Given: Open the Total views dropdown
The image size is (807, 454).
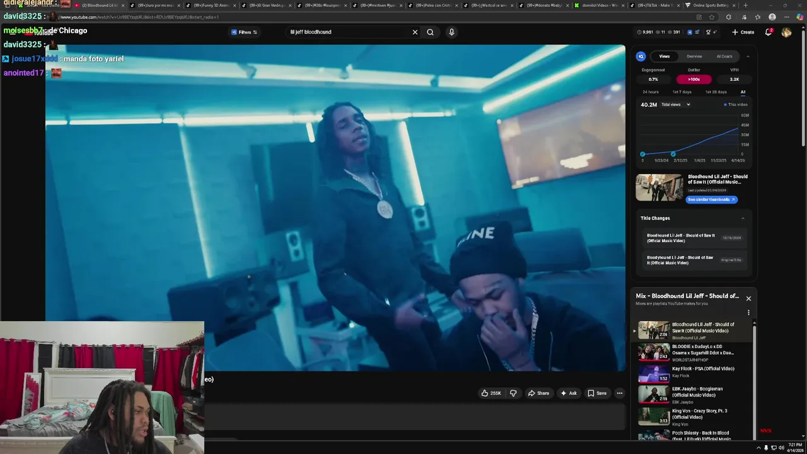Looking at the screenshot, I should point(675,105).
